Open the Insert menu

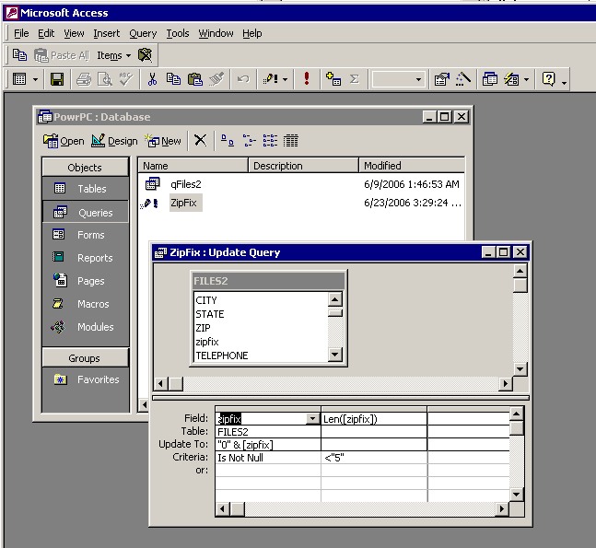107,33
